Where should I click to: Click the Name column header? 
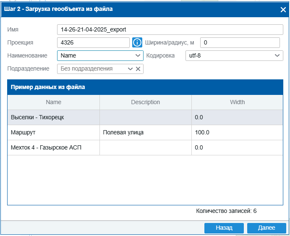(53, 102)
